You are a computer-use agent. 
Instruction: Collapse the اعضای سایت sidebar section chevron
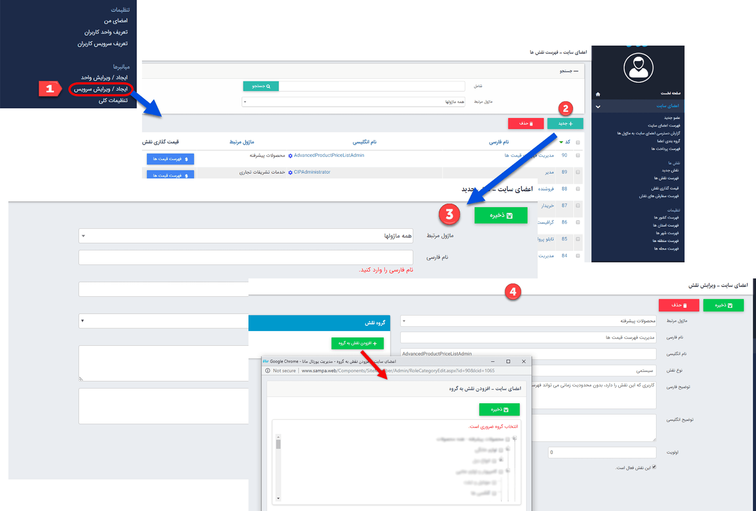pyautogui.click(x=598, y=107)
